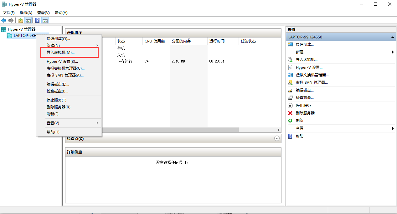Screen dimensions: 397x214
Task: Choose 导入虚拟机(M)... in the context menu
Action: point(69,52)
